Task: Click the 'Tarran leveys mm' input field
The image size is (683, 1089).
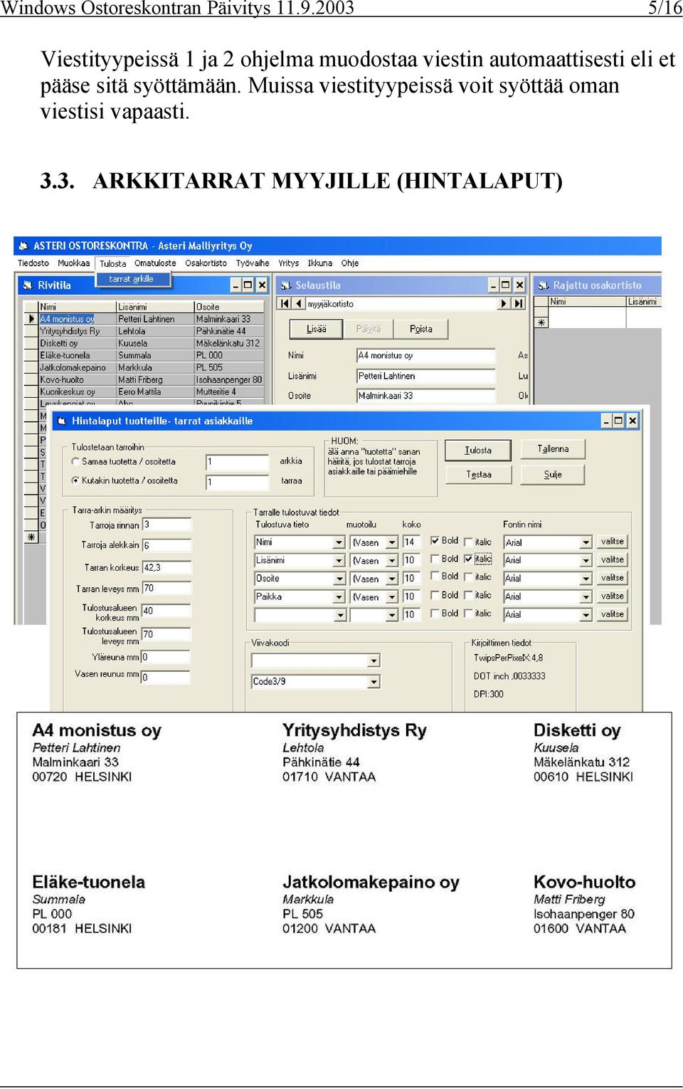Action: (x=166, y=589)
